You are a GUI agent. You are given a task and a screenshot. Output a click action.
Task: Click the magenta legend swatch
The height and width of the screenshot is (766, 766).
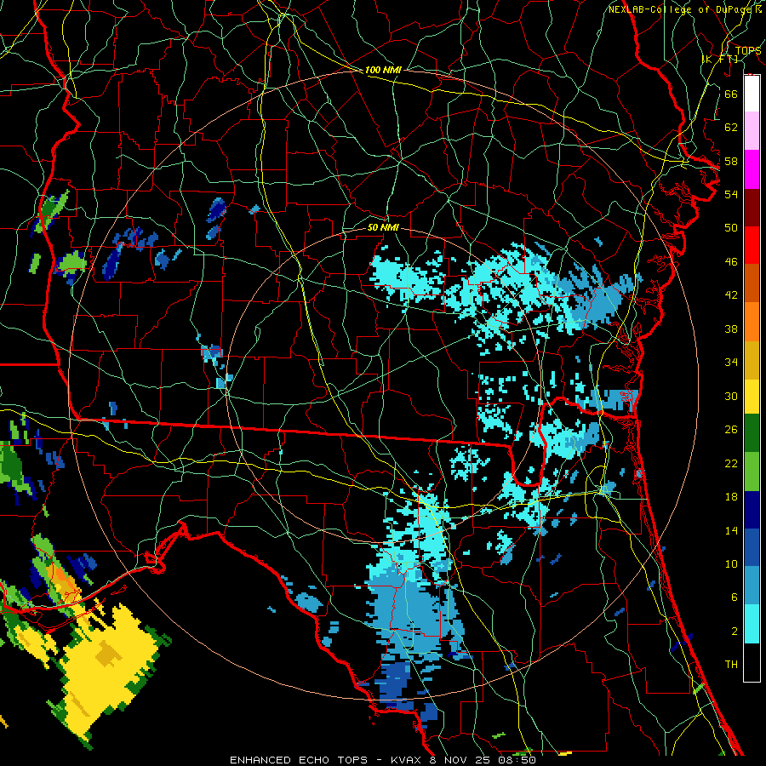[x=752, y=169]
